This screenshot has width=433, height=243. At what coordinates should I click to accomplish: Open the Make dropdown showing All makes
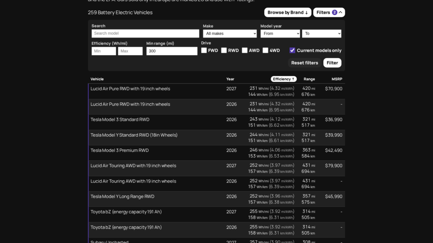point(230,34)
